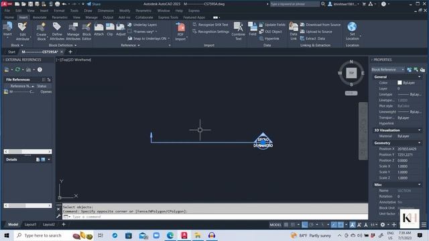Open the workspace switching gear icon
The image size is (429, 241).
click(383, 225)
